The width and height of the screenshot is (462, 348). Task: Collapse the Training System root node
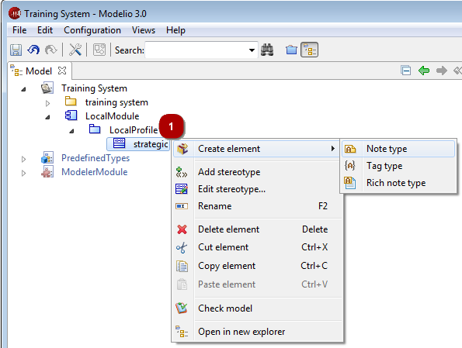(23, 89)
